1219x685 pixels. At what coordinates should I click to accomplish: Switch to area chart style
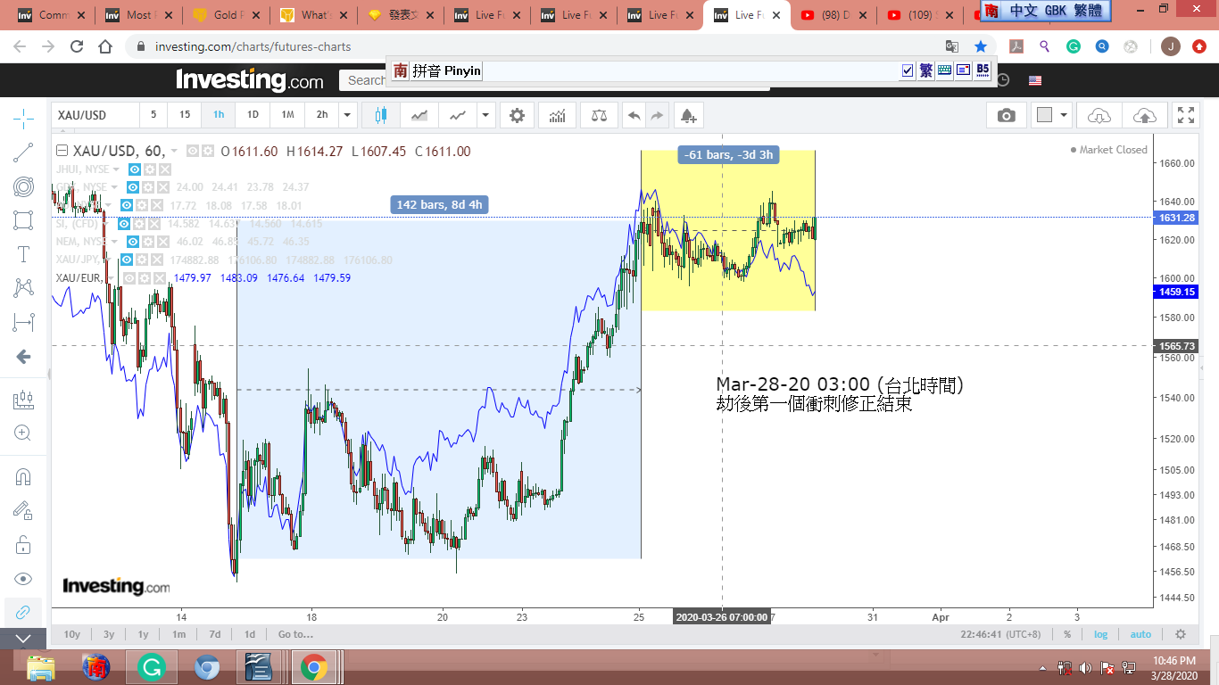419,115
